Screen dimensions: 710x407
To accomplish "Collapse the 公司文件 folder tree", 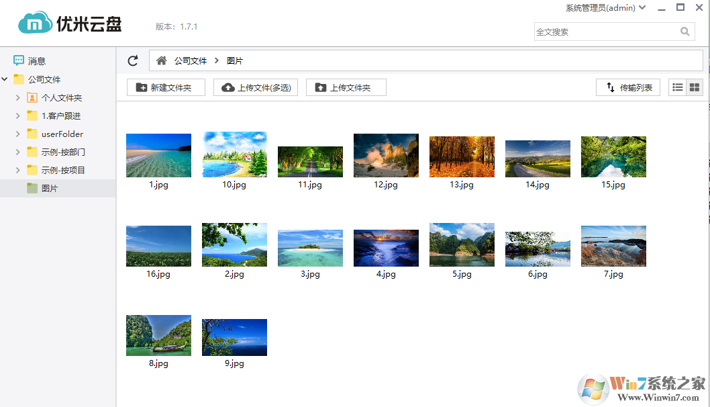I will point(5,79).
